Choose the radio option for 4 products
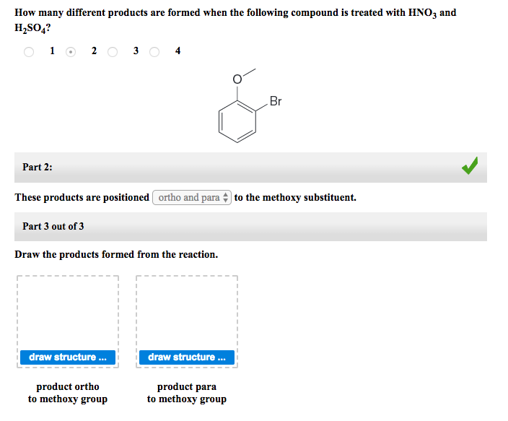508x421 pixels. [154, 52]
